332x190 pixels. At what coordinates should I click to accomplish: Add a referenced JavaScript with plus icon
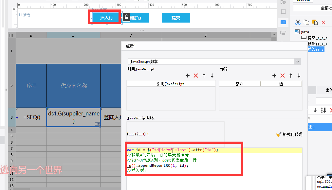(x=188, y=76)
